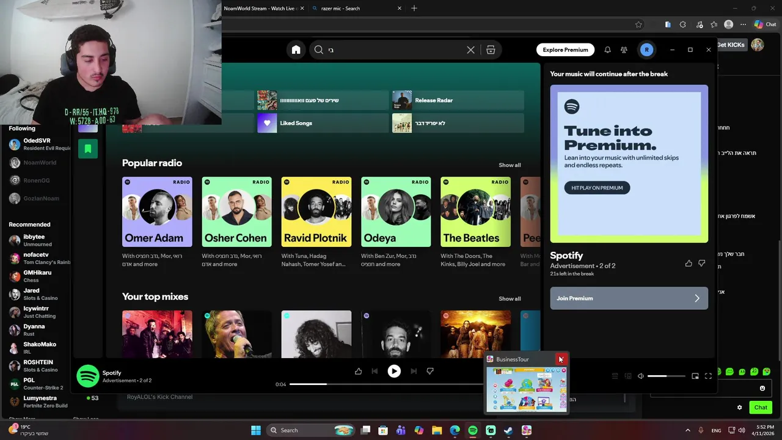Image resolution: width=782 pixels, height=440 pixels.
Task: Click Get KICKs button on Kick
Action: [x=731, y=45]
